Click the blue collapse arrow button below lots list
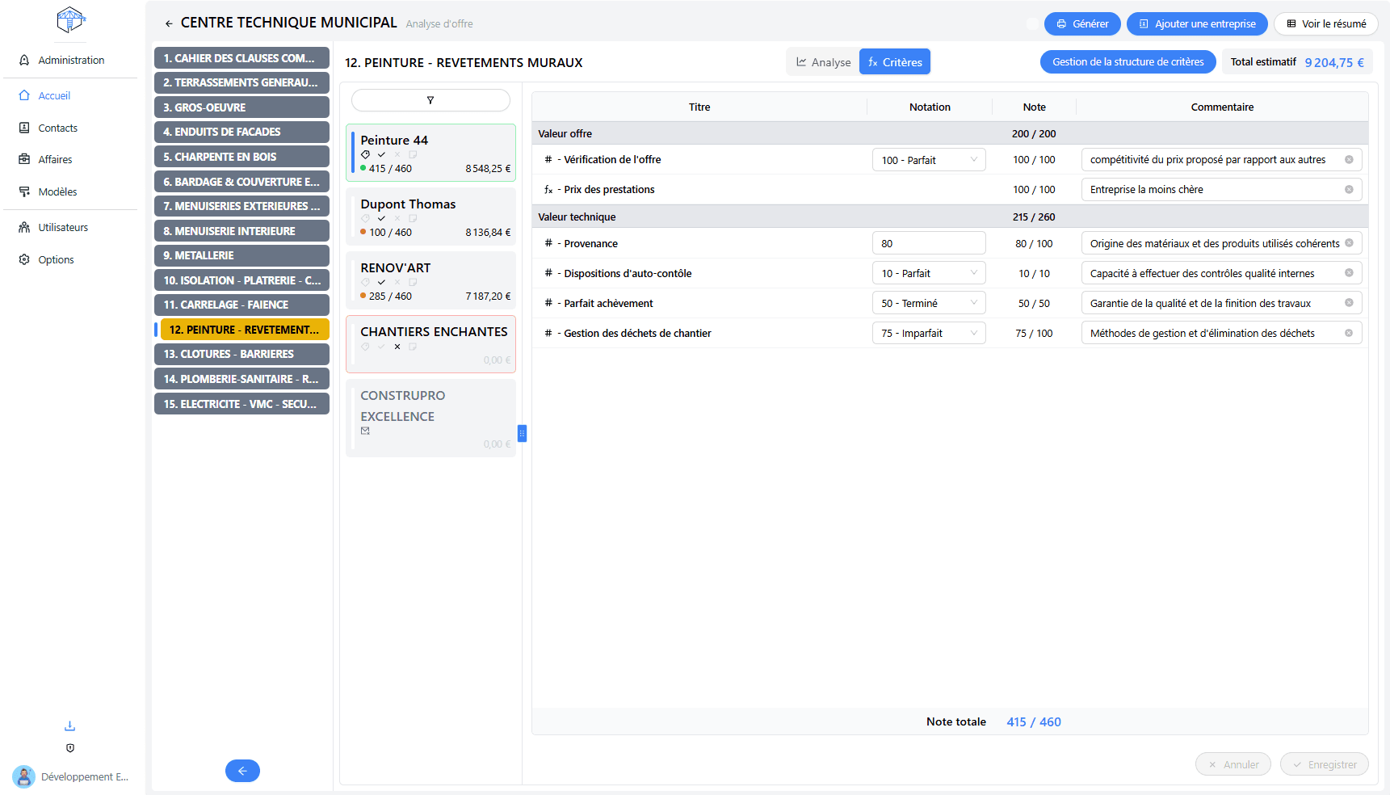Screen dimensions: 1390x795 coord(242,771)
